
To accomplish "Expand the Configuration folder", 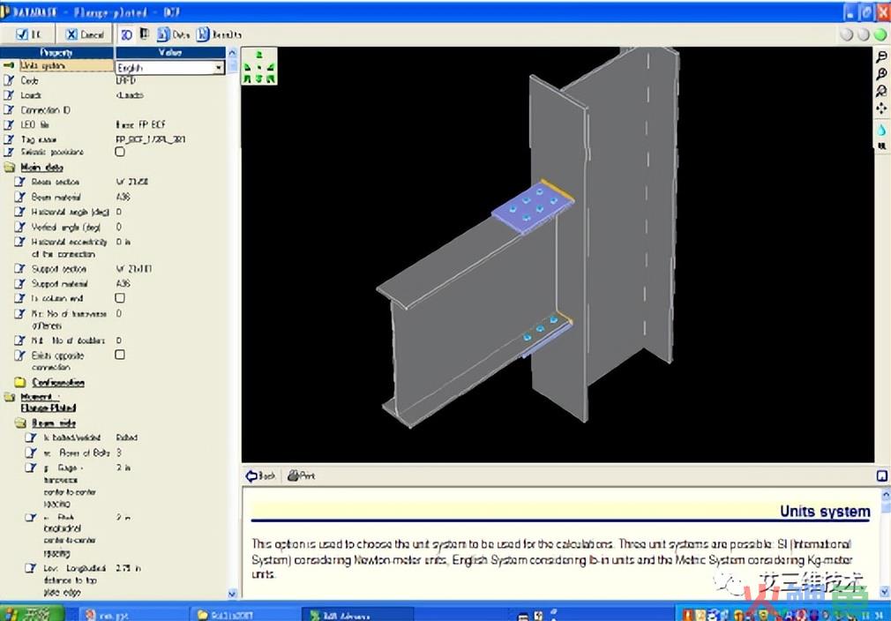I will (20, 382).
